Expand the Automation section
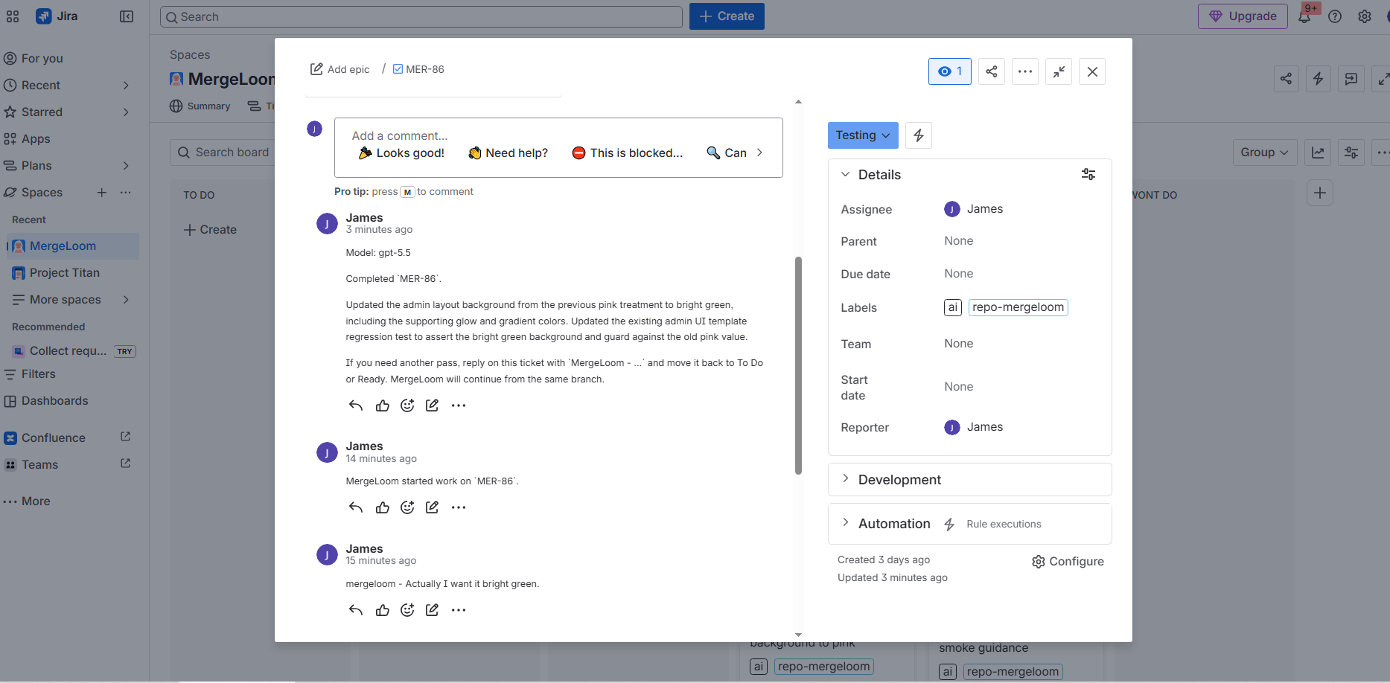This screenshot has height=683, width=1390. tap(845, 523)
